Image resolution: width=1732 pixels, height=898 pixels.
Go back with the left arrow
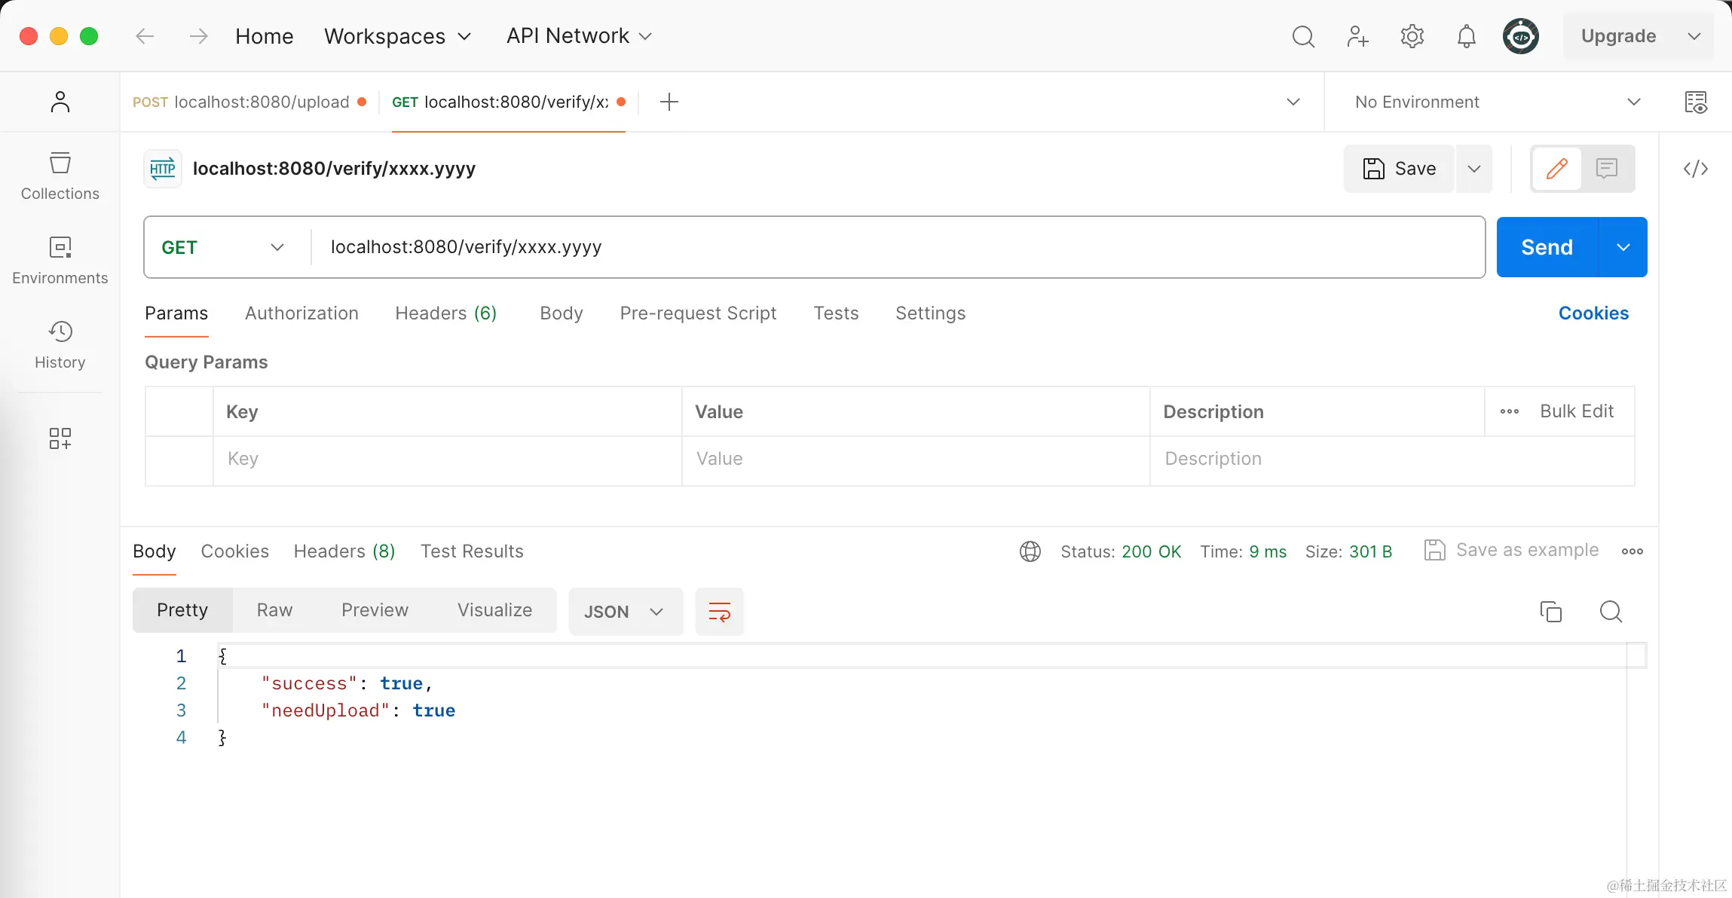145,36
